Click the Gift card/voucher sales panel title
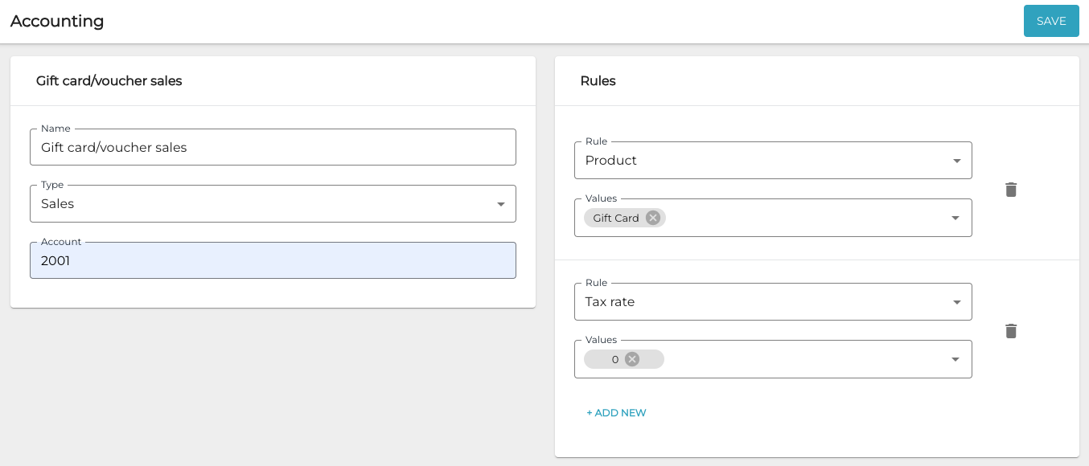The width and height of the screenshot is (1089, 466). tap(109, 80)
